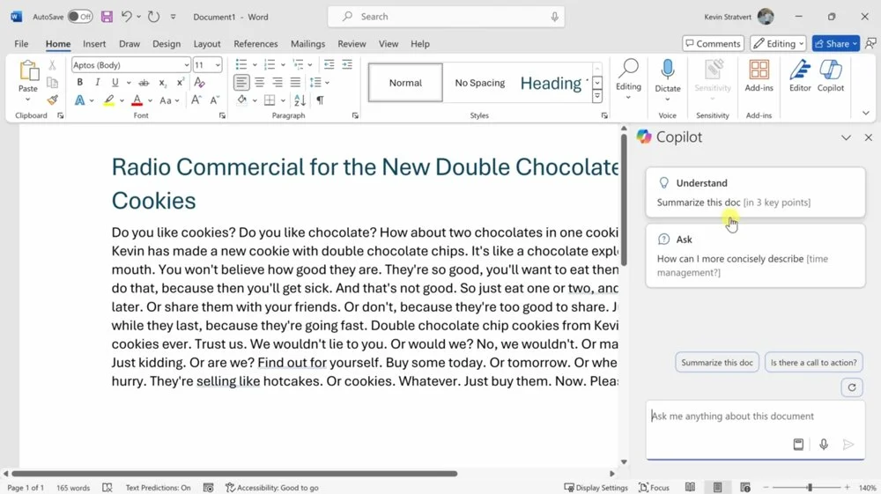This screenshot has width=881, height=494.
Task: Click the Copilot send arrow icon
Action: 848,445
